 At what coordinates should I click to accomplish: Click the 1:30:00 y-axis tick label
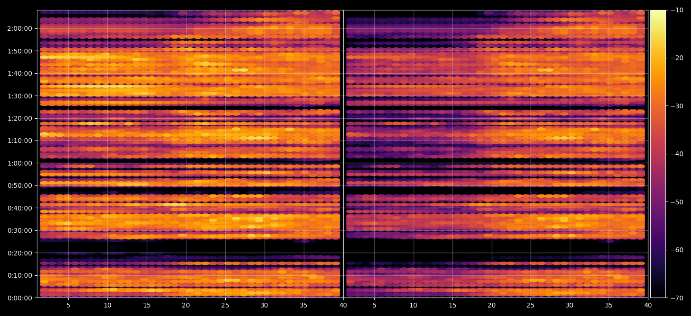[x=19, y=96]
